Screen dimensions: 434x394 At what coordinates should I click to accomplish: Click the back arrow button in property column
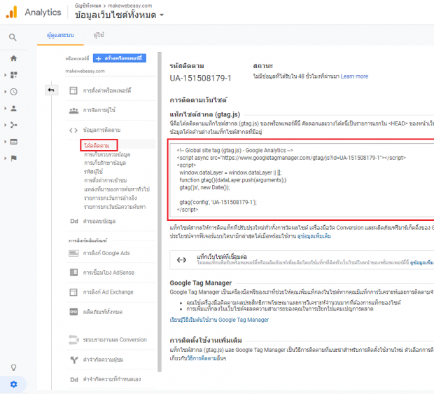pyautogui.click(x=51, y=90)
